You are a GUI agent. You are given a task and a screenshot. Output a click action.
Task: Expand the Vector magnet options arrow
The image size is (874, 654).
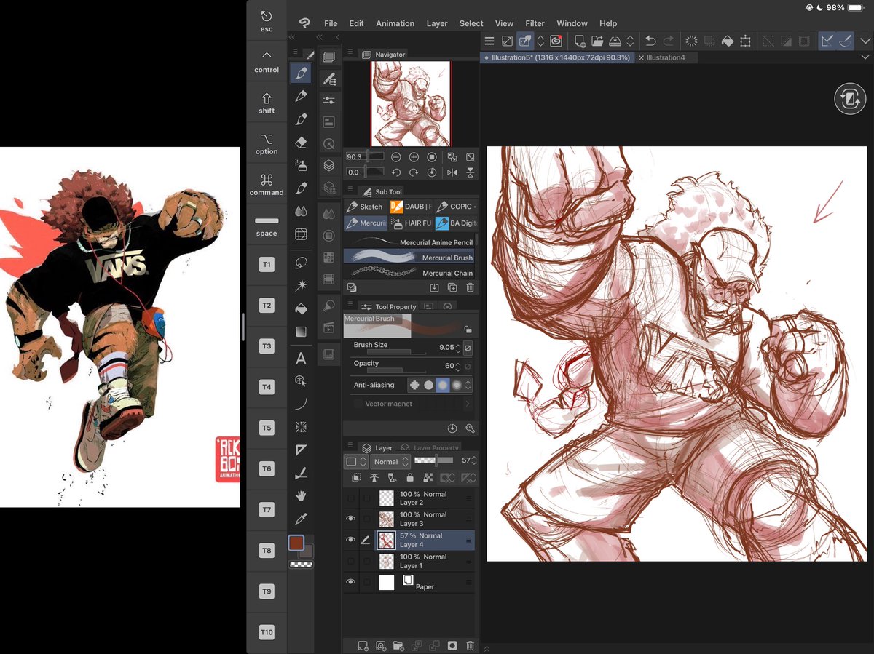[x=467, y=404]
